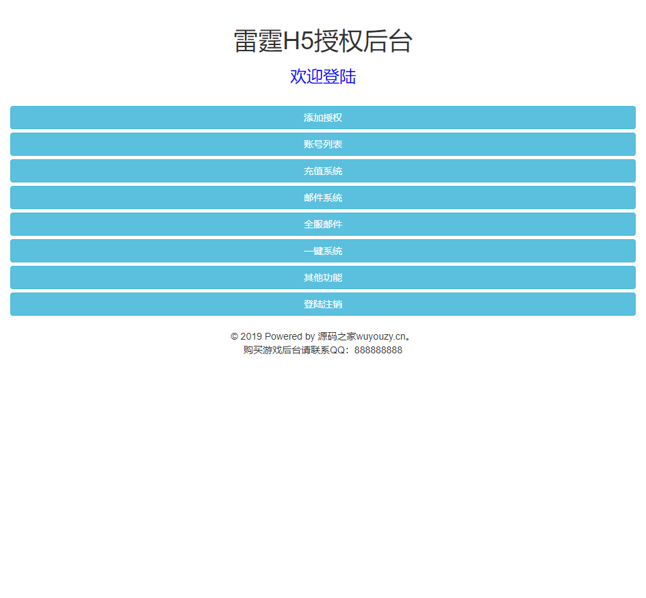Click the 雷霆H5授权后台 title
The height and width of the screenshot is (598, 646).
point(322,41)
